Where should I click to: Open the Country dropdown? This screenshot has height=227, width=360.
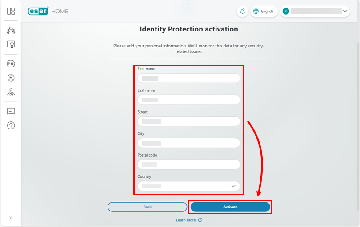tap(189, 186)
